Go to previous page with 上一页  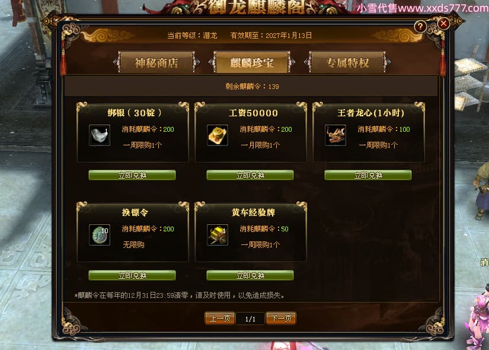220,318
